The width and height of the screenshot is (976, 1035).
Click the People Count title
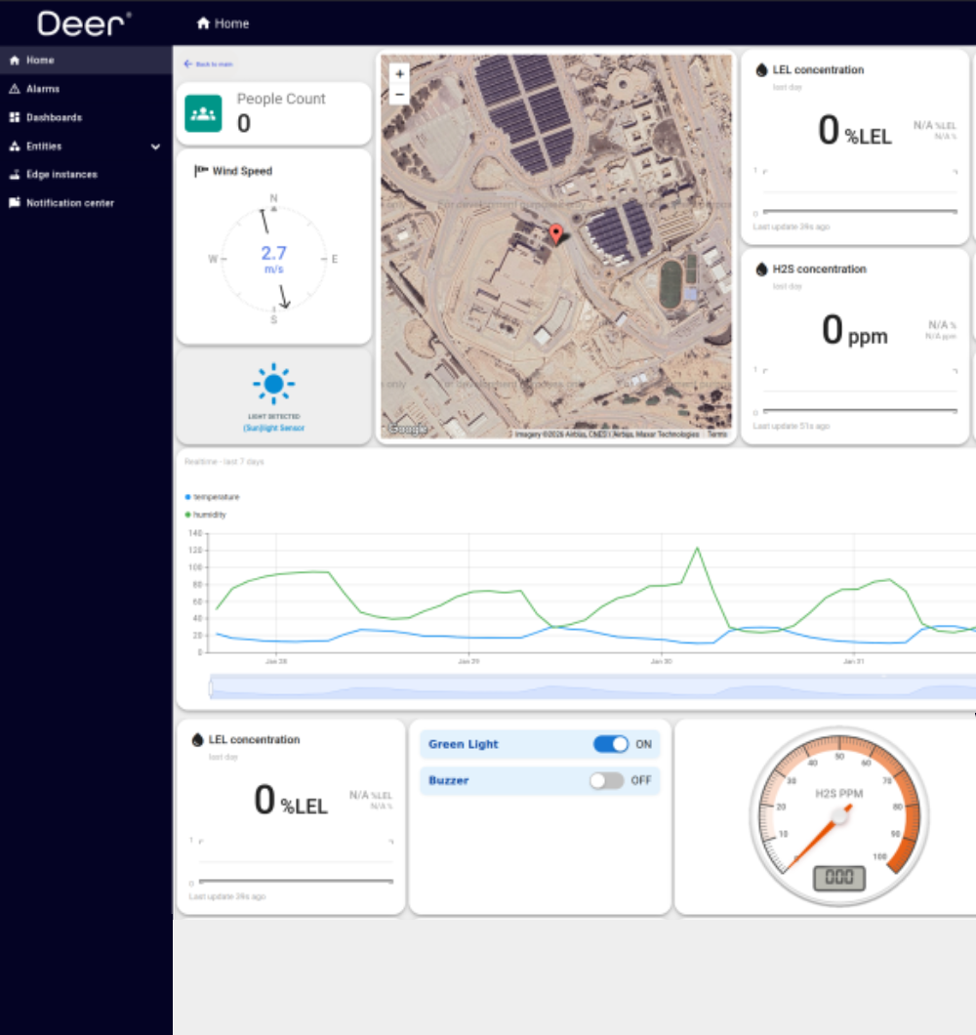[x=281, y=99]
